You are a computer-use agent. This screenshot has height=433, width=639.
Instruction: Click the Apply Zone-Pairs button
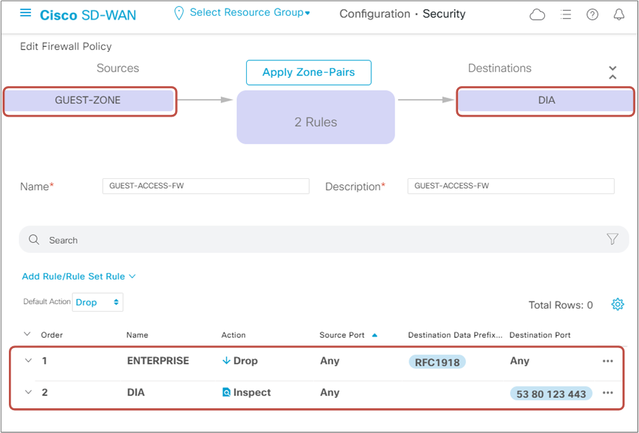(x=308, y=72)
